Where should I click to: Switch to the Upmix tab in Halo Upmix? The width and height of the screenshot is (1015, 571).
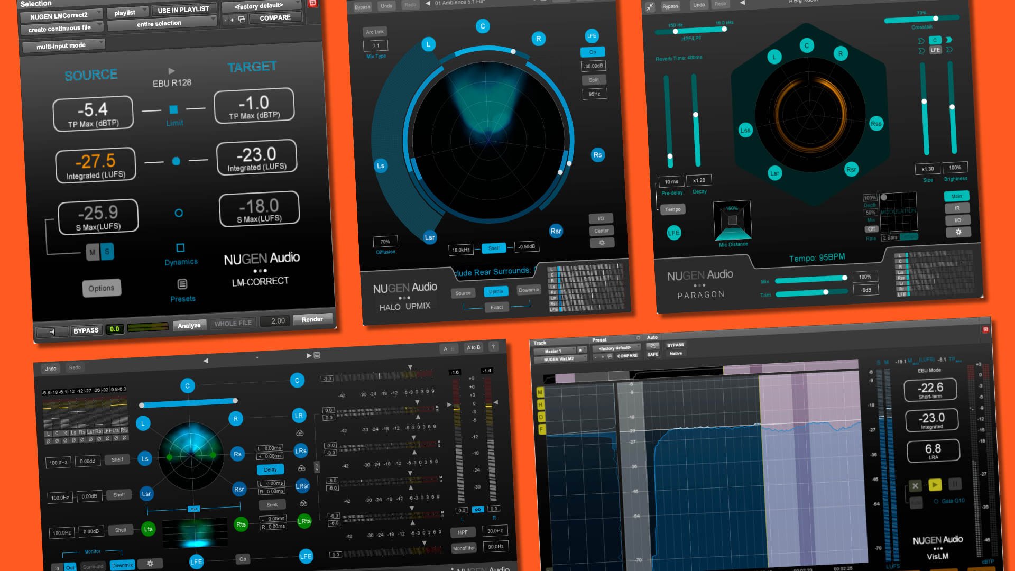[x=495, y=291]
